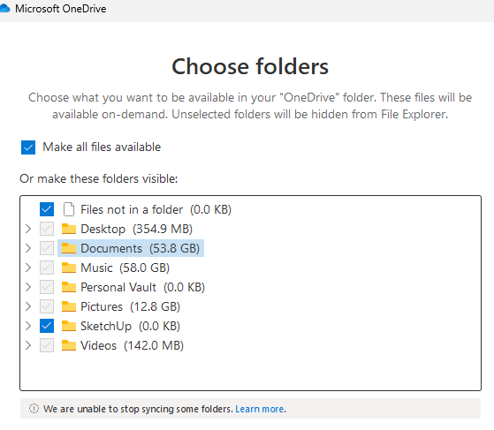Toggle the Videos folder checkbox
The image size is (494, 430).
47,345
